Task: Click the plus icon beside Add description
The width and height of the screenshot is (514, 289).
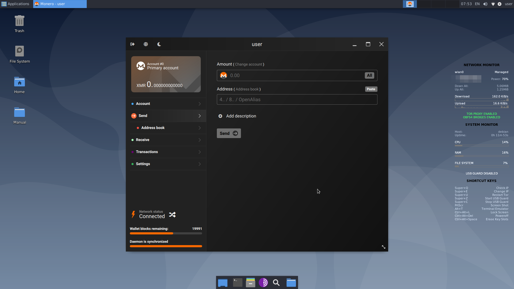Action: 220,116
